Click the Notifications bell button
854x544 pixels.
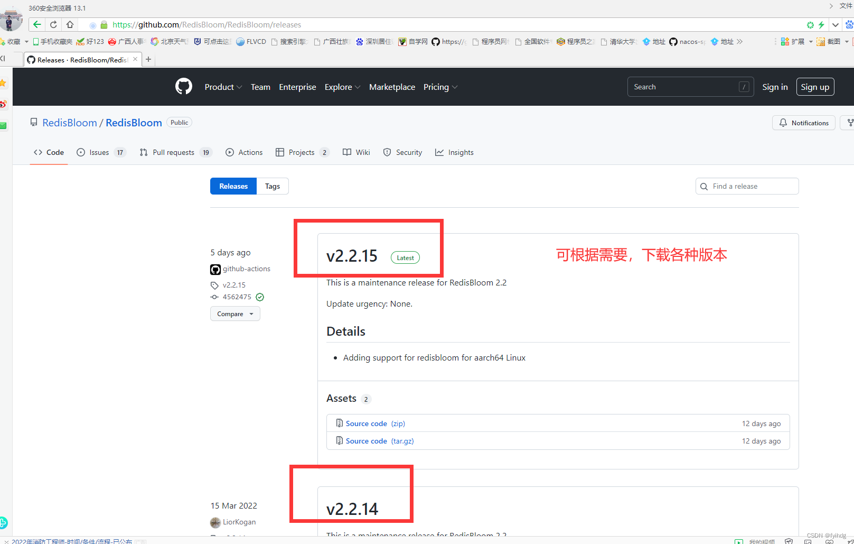(803, 123)
